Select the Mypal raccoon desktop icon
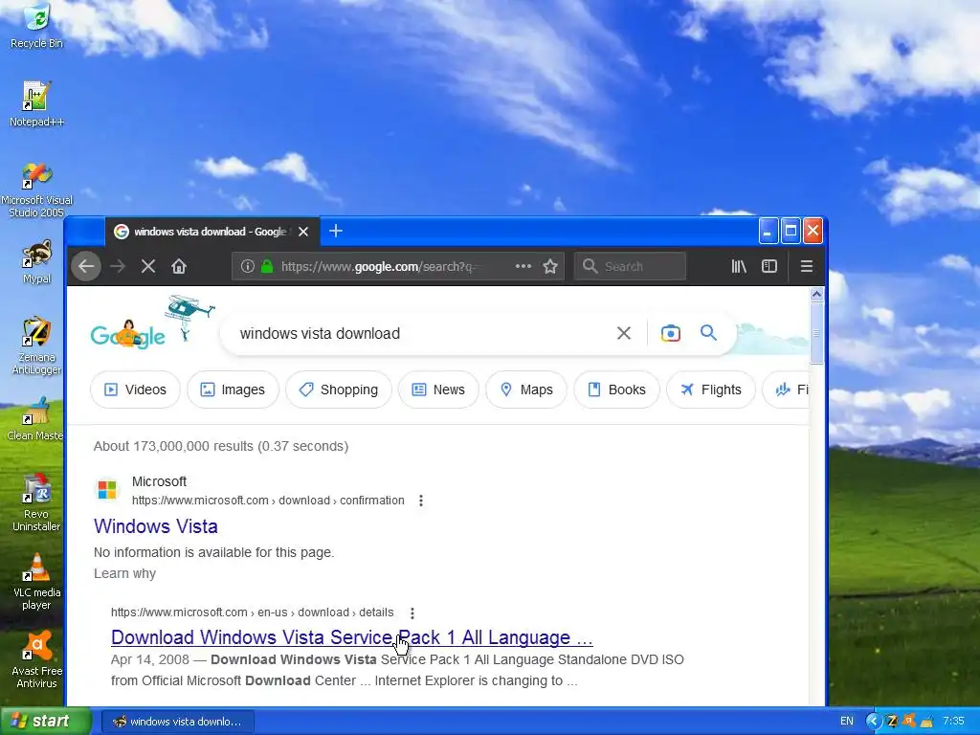980x735 pixels. click(36, 261)
